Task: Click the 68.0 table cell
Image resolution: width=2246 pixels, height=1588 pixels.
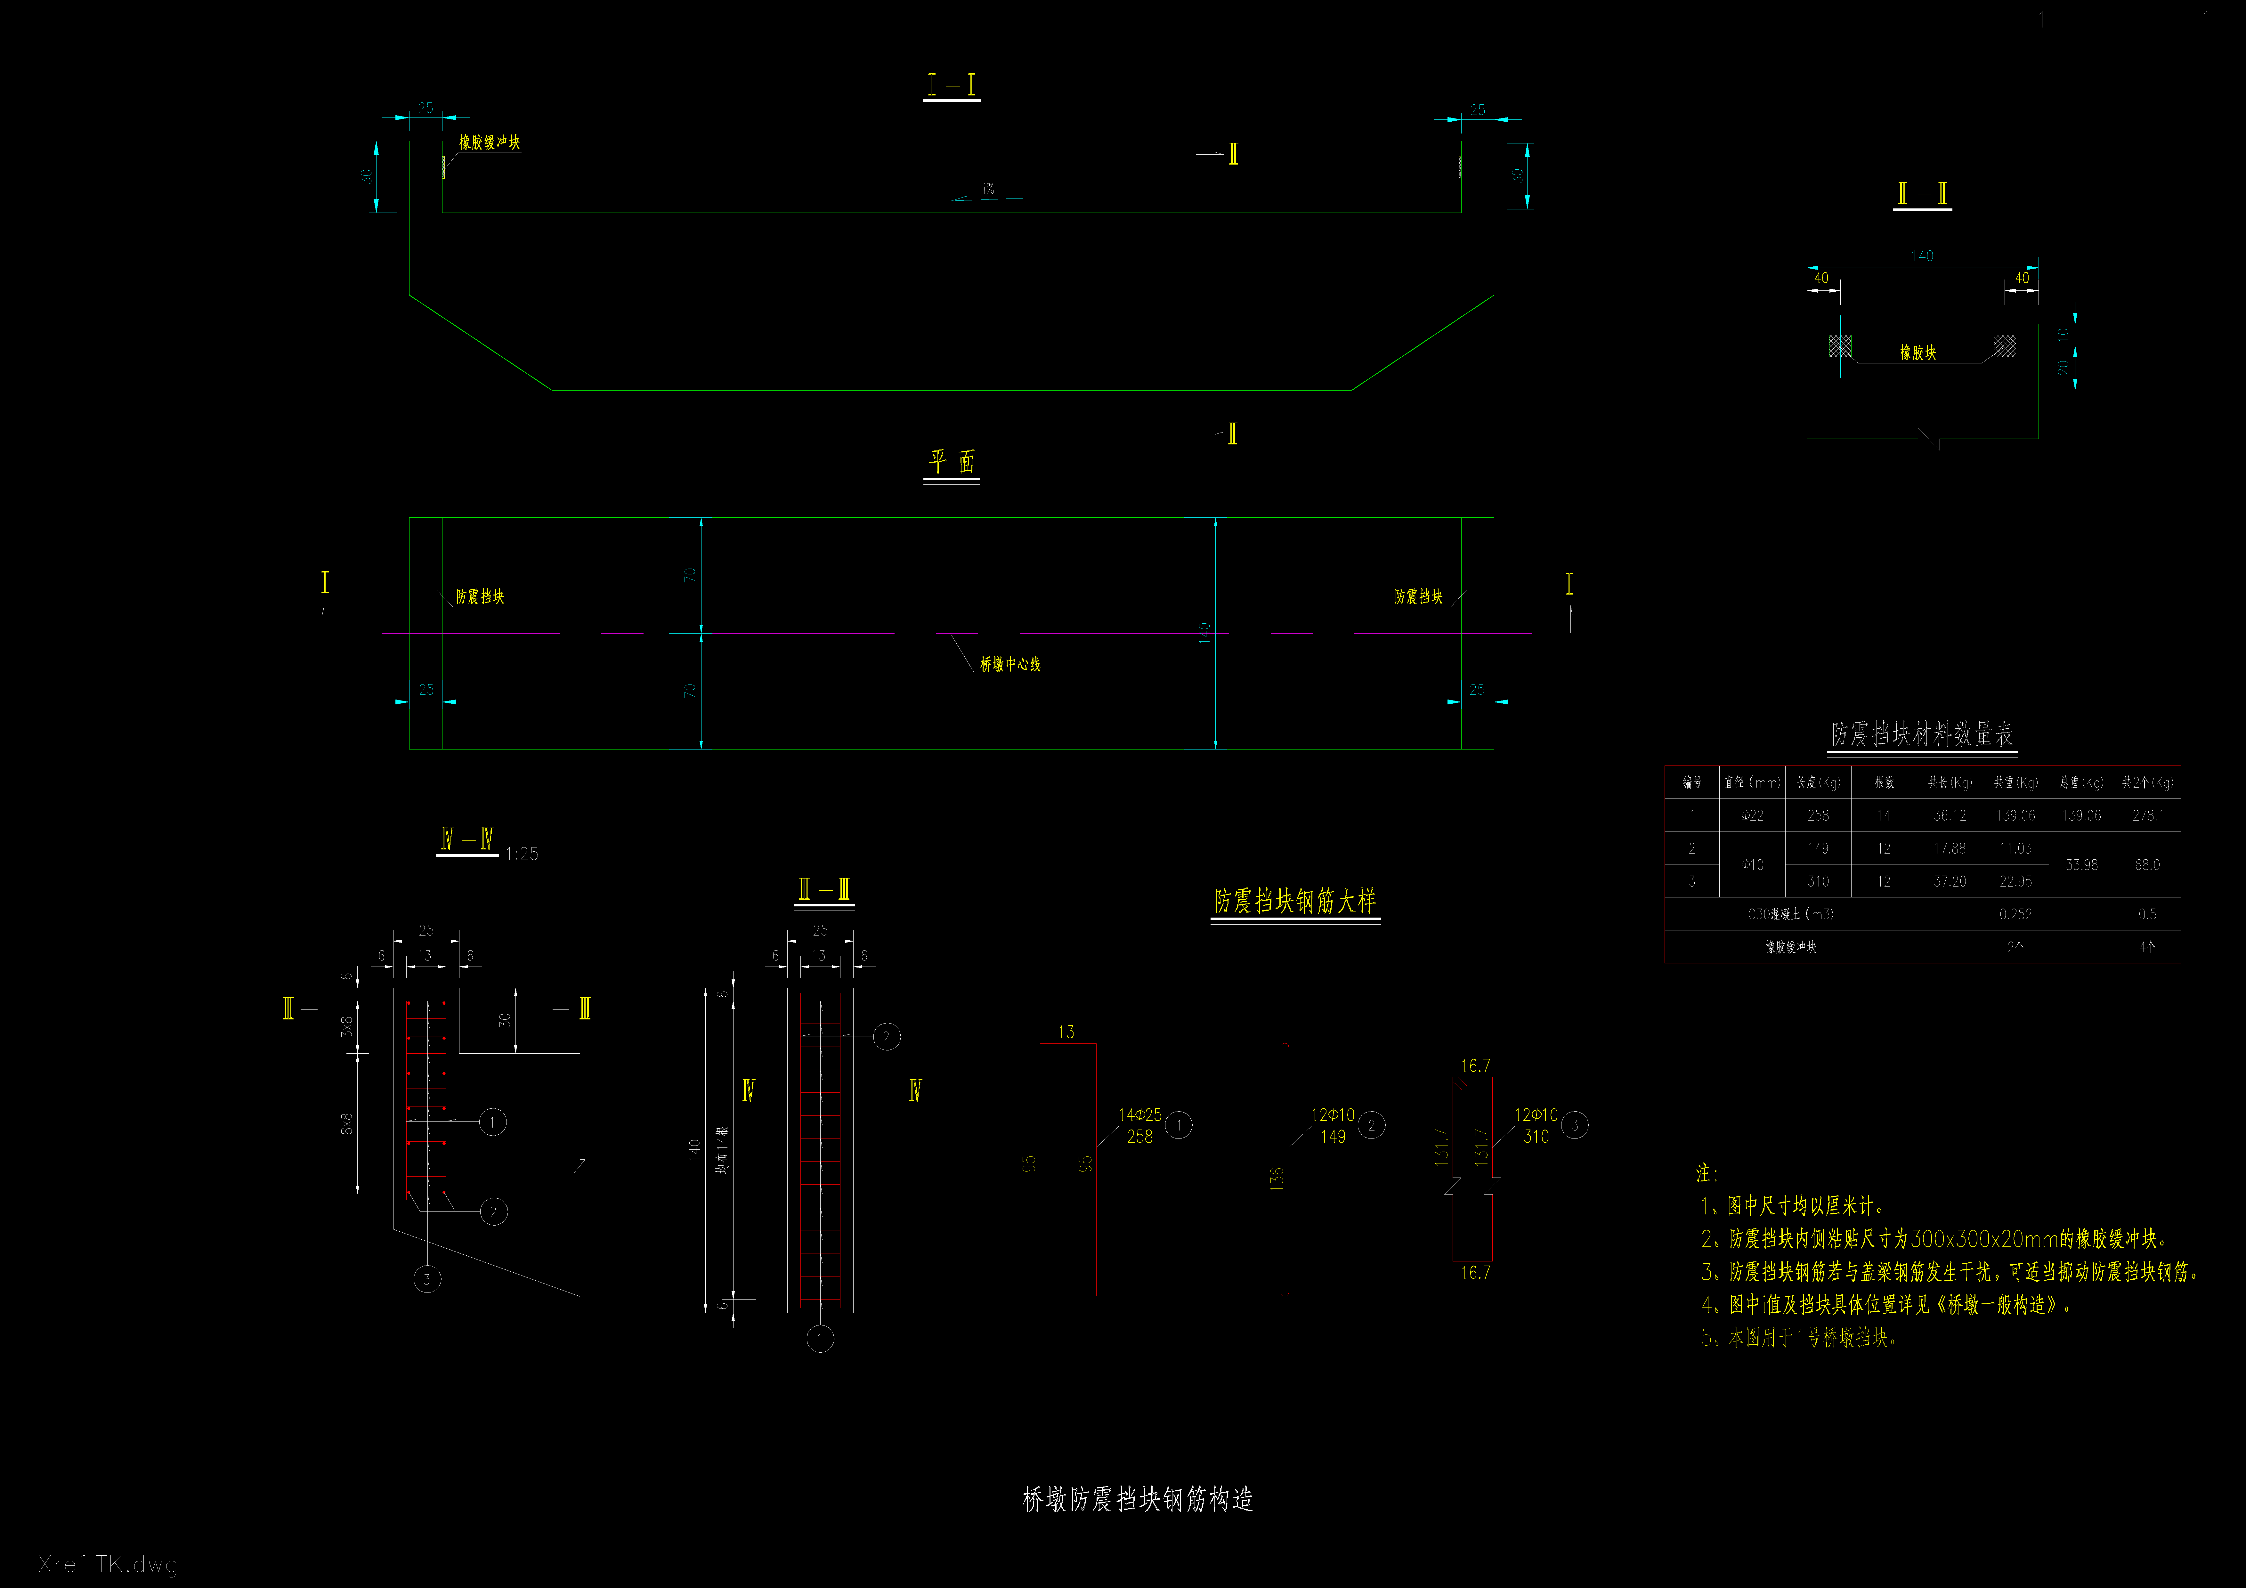Action: click(2147, 865)
